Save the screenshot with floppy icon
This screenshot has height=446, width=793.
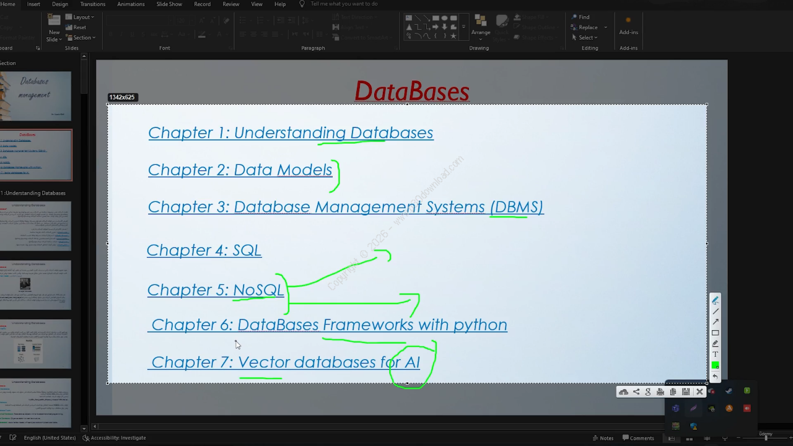(686, 391)
